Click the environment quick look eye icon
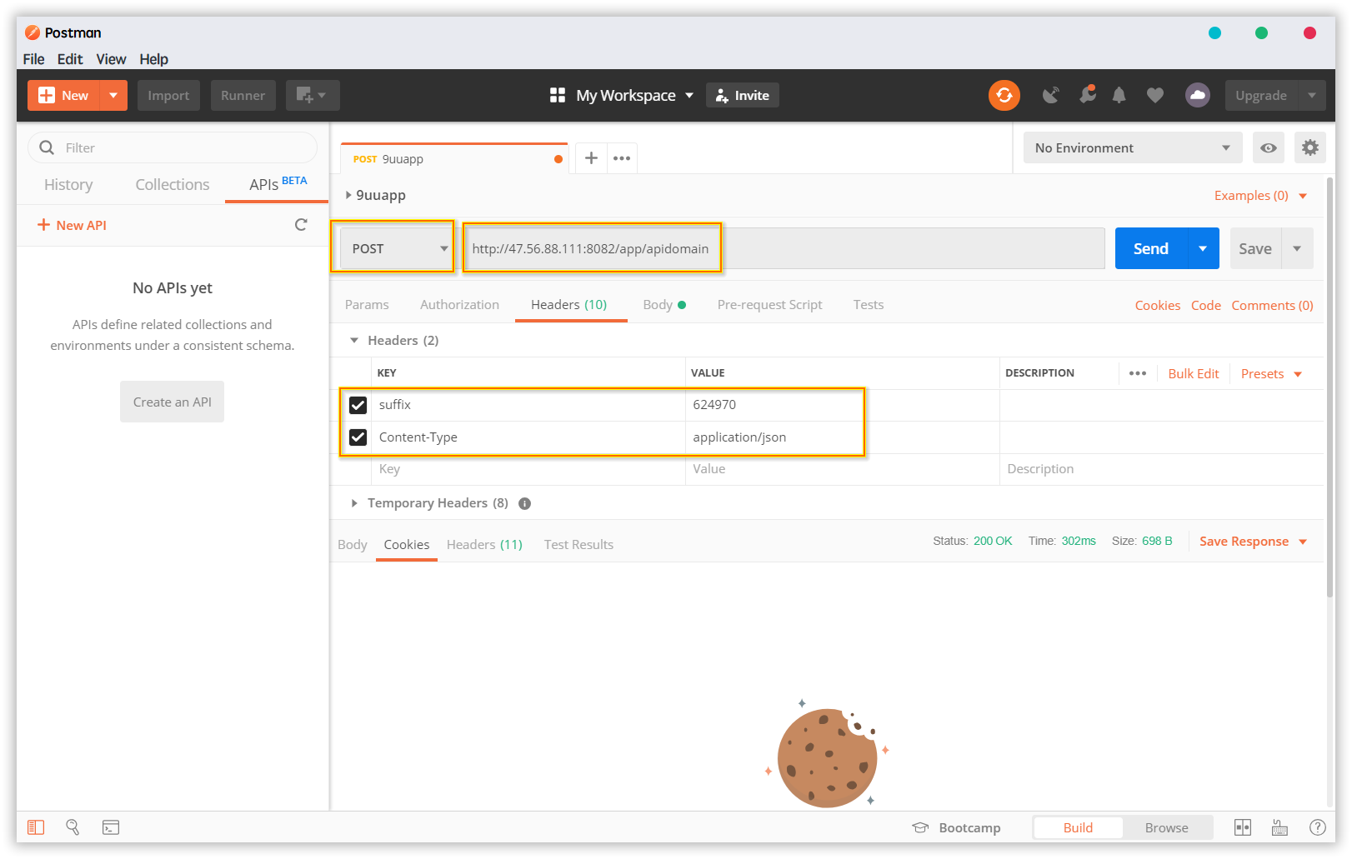The image size is (1352, 859). [x=1268, y=147]
